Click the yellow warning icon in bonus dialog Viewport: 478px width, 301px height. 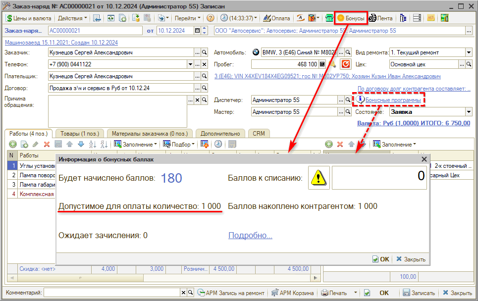319,177
